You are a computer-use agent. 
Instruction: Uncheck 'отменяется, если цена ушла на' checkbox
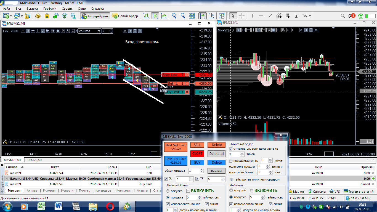tap(231, 149)
